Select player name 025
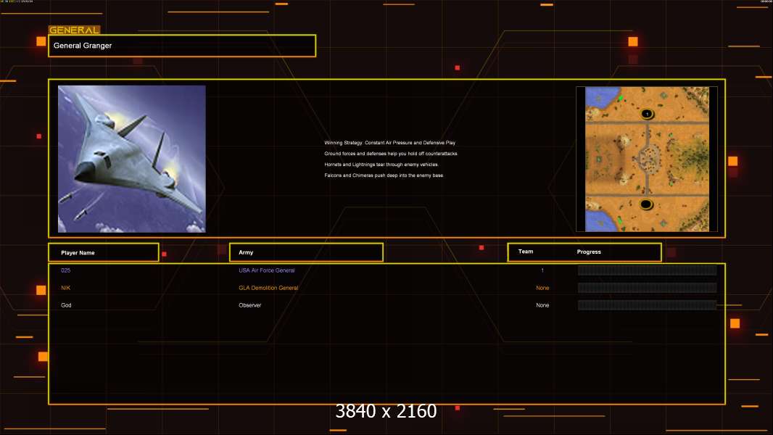Image resolution: width=773 pixels, height=435 pixels. [65, 270]
